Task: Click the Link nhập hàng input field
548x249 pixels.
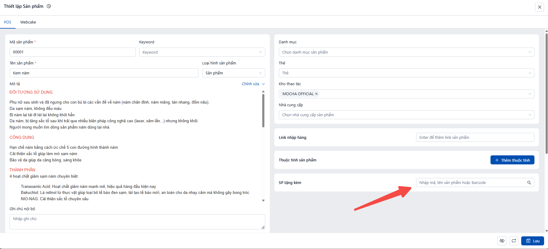Action: coord(475,138)
